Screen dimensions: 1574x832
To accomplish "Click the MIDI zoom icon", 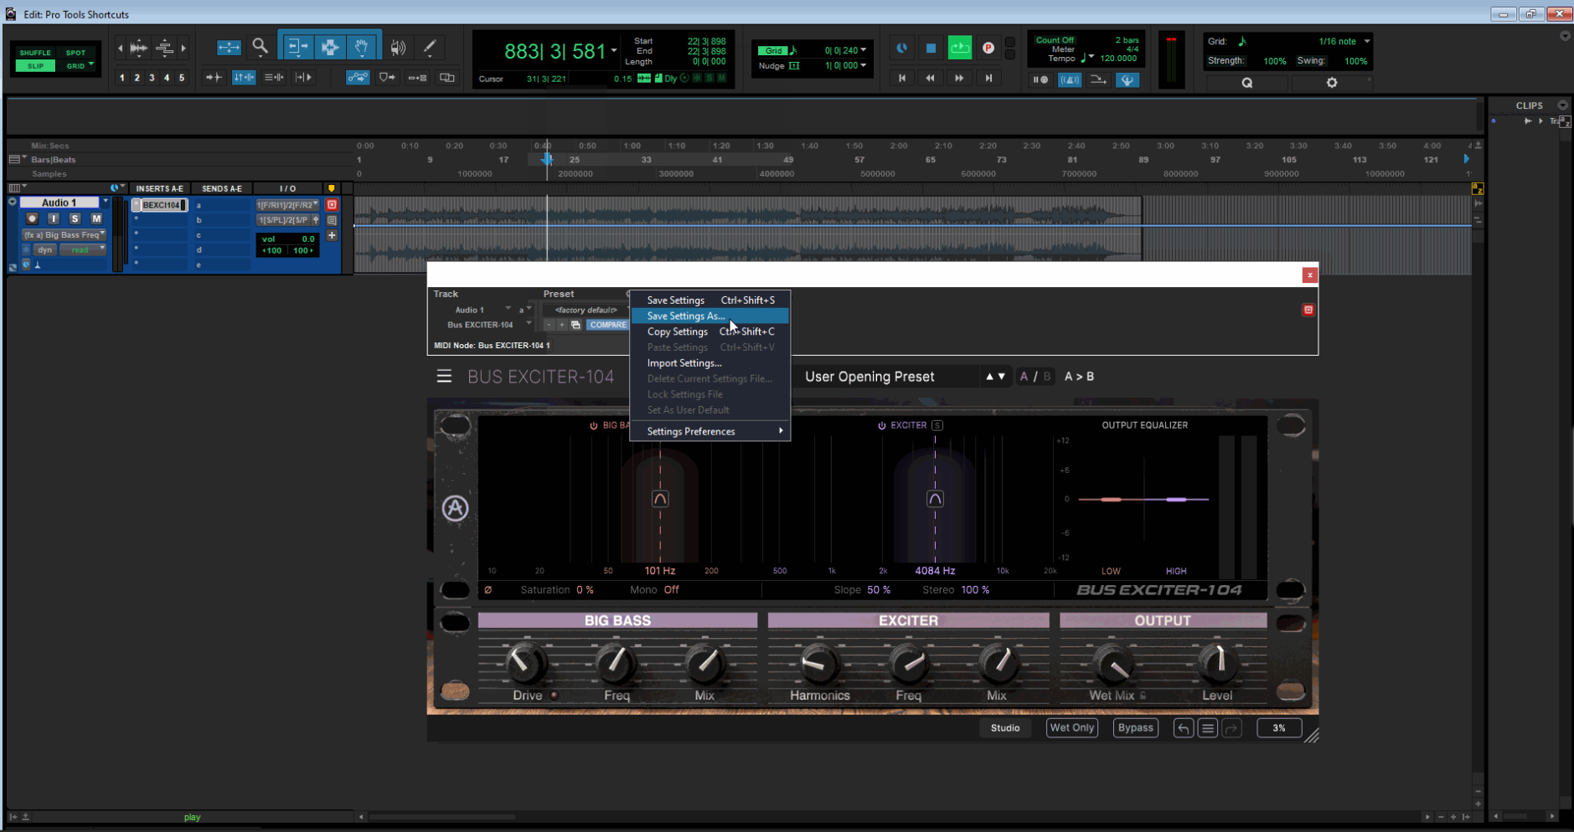I will click(164, 48).
